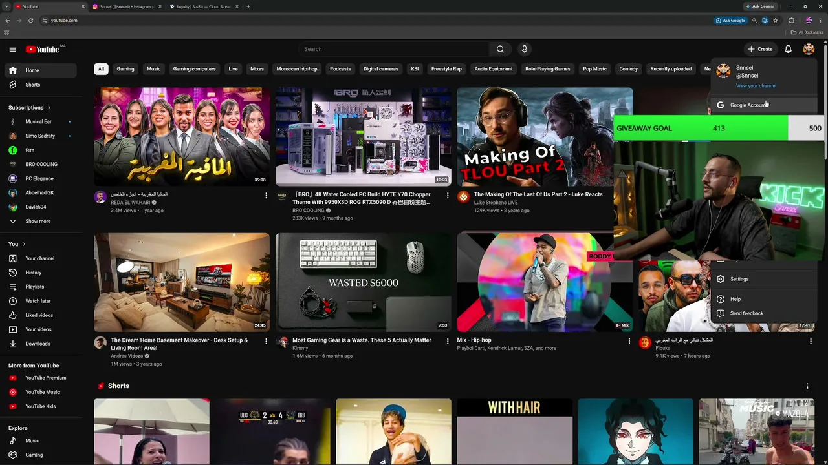Open Help from the account menu
Screen dimensions: 828x465
[764, 299]
